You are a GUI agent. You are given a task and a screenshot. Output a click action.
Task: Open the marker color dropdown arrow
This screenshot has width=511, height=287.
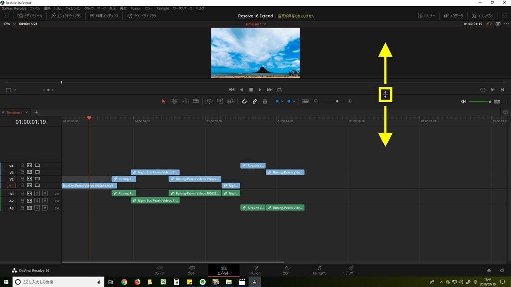(x=294, y=101)
